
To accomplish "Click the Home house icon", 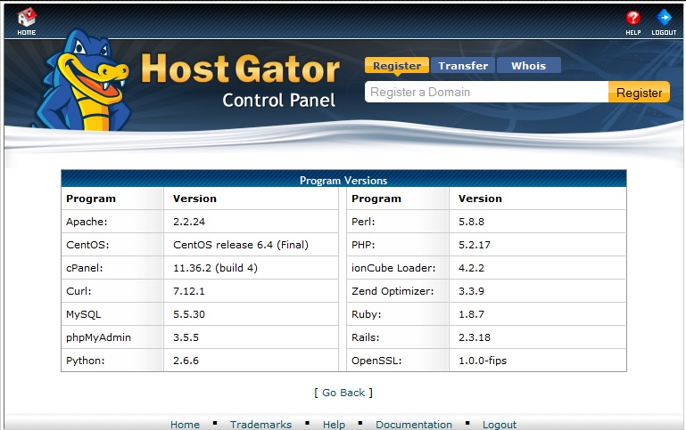I will pos(27,18).
